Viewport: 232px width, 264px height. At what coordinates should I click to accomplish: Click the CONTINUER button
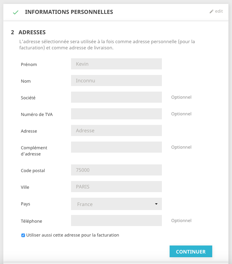pyautogui.click(x=191, y=251)
